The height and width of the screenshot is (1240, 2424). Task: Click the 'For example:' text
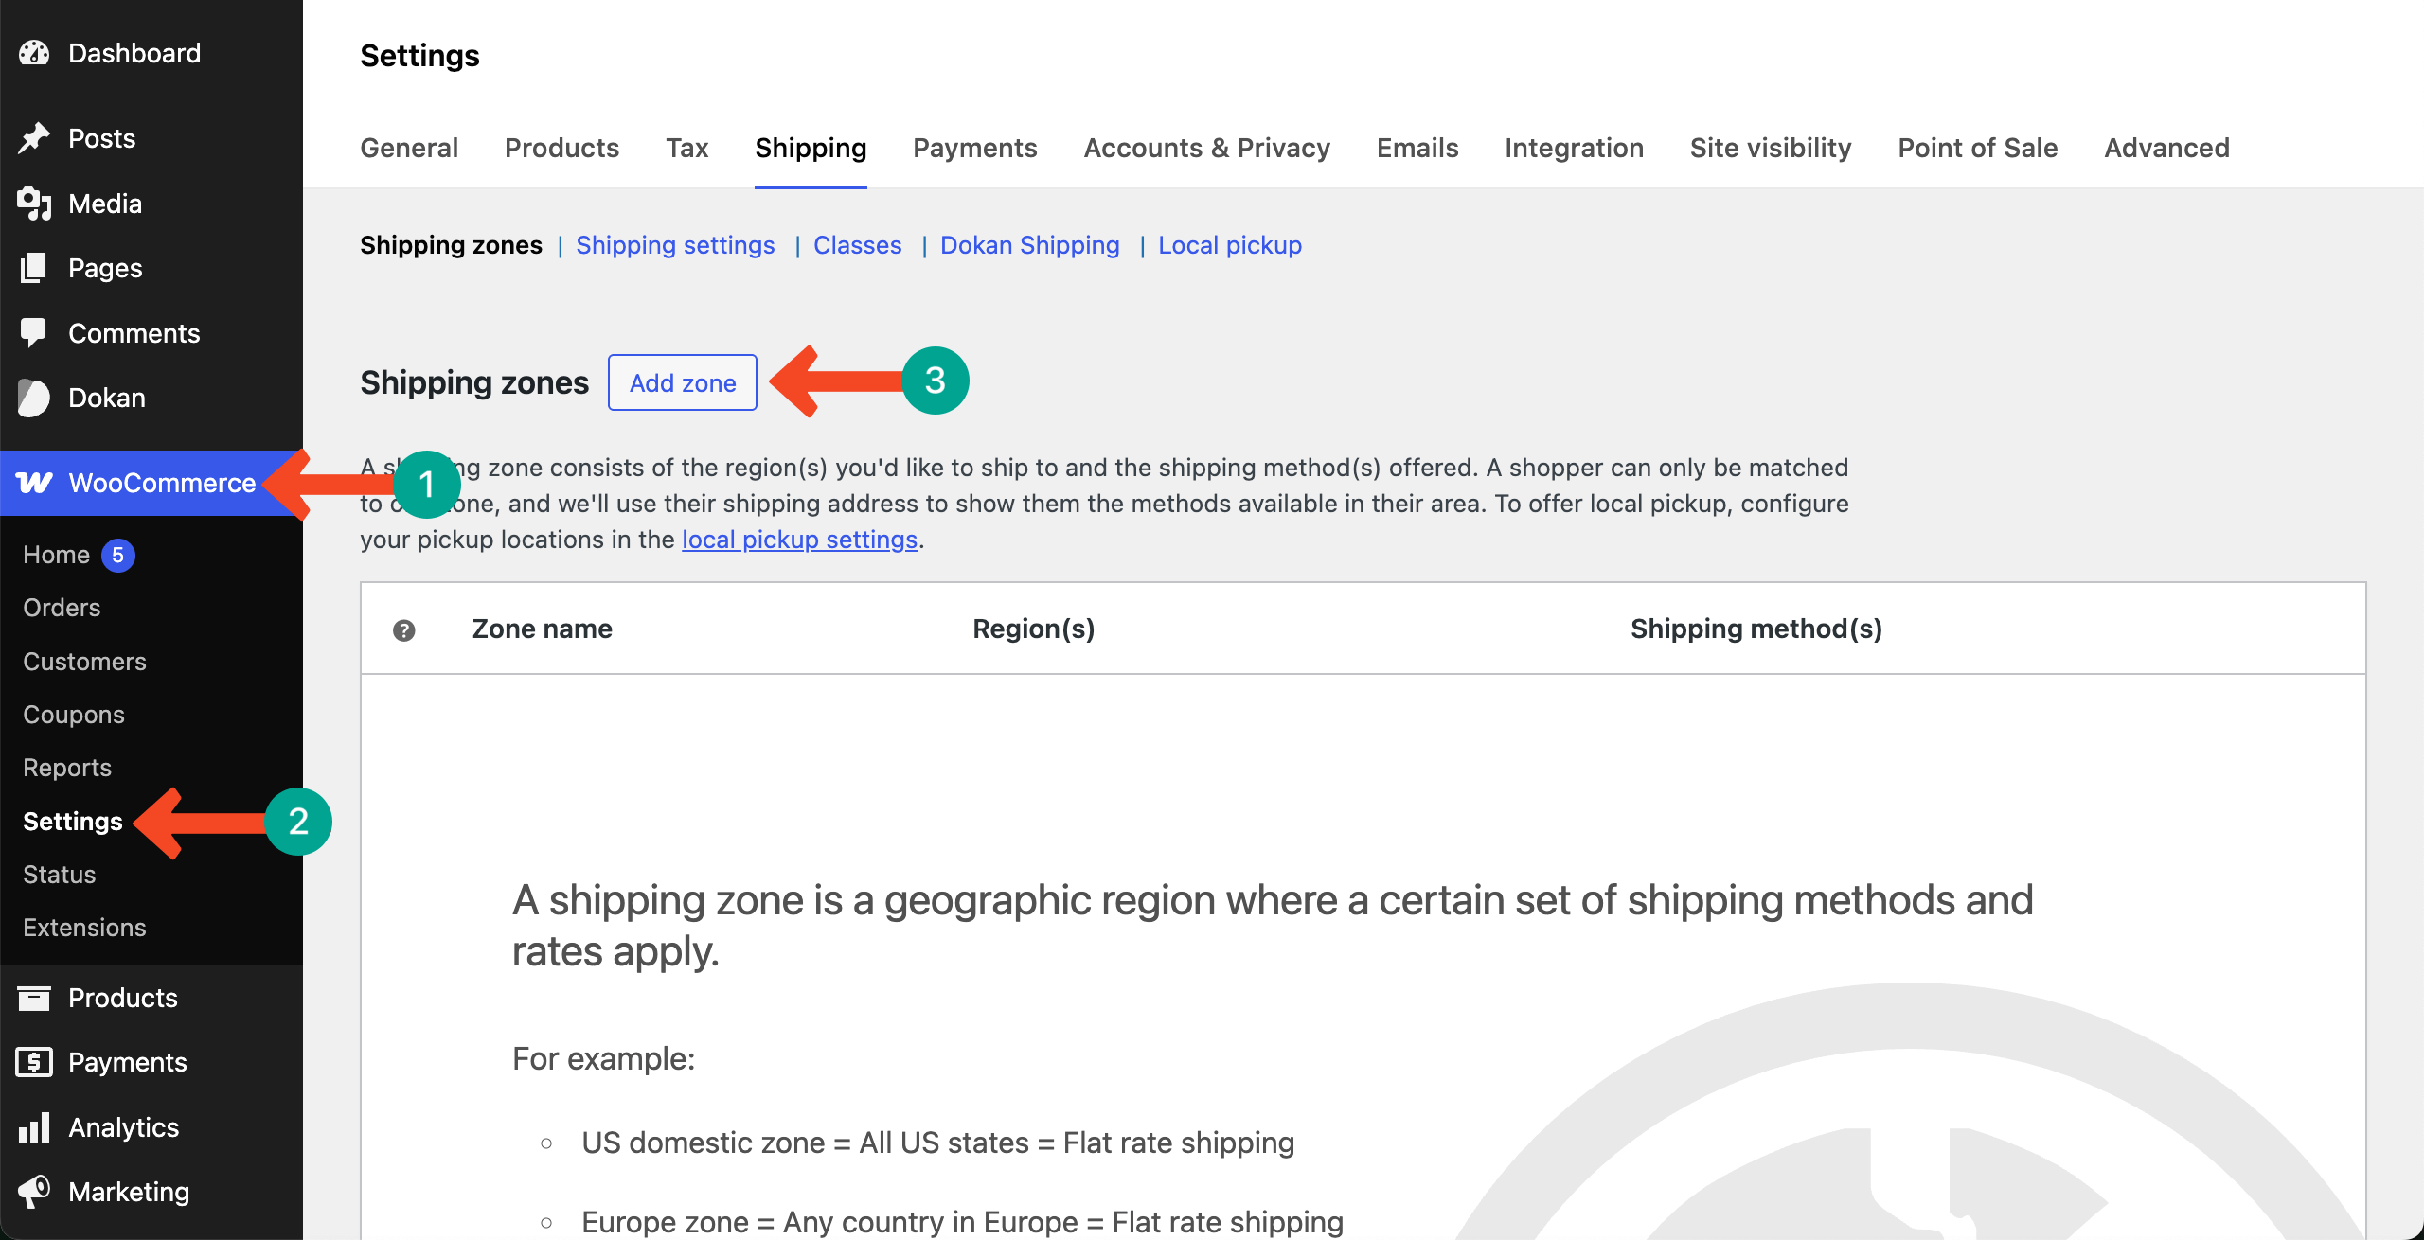click(x=603, y=1058)
